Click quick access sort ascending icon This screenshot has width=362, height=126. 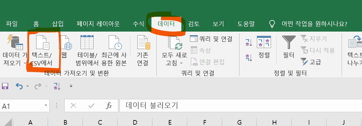57,86
